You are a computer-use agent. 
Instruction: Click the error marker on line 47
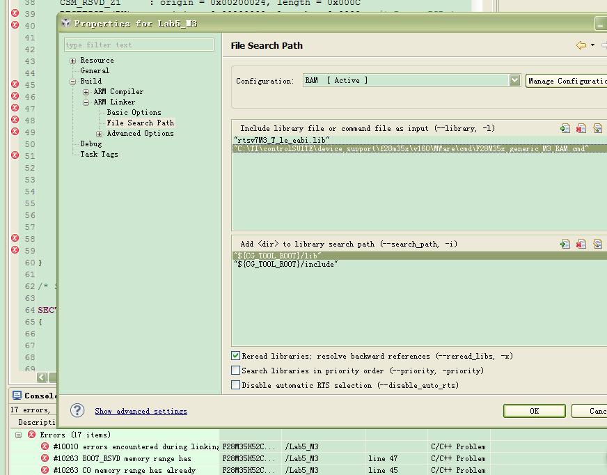(x=15, y=108)
